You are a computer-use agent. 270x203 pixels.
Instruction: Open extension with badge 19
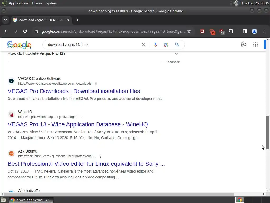[222, 32]
